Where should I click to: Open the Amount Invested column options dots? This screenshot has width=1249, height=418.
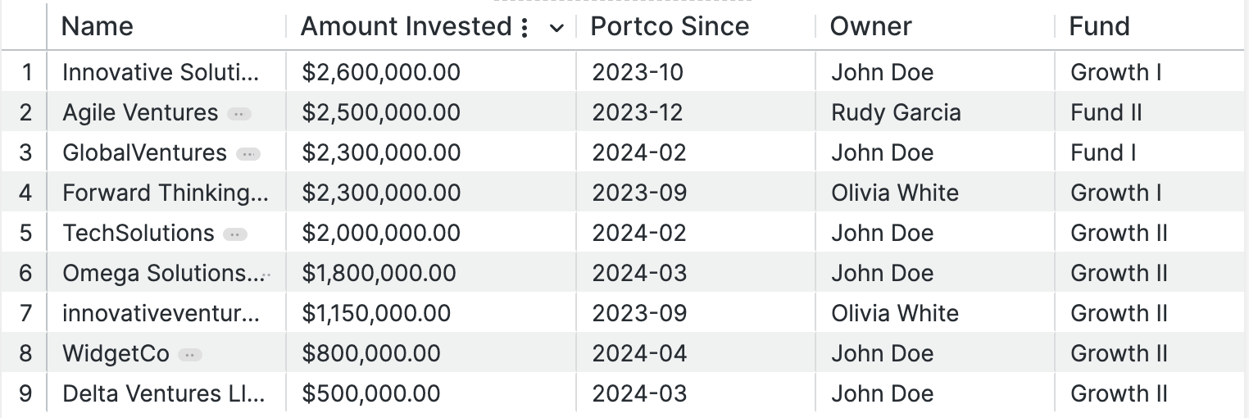pyautogui.click(x=525, y=27)
